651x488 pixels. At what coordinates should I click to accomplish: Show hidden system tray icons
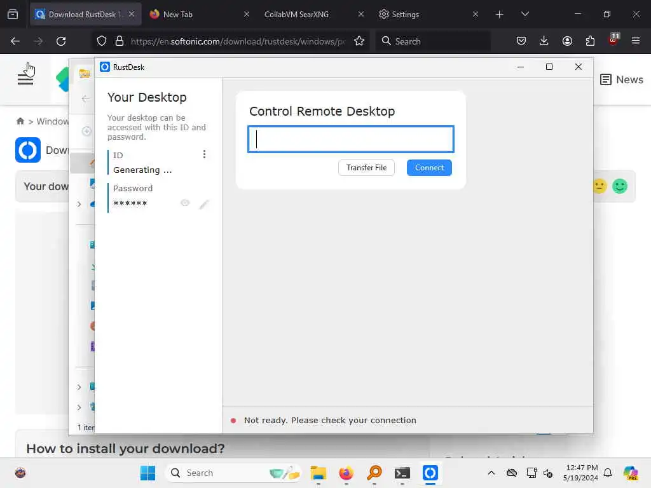click(x=491, y=473)
